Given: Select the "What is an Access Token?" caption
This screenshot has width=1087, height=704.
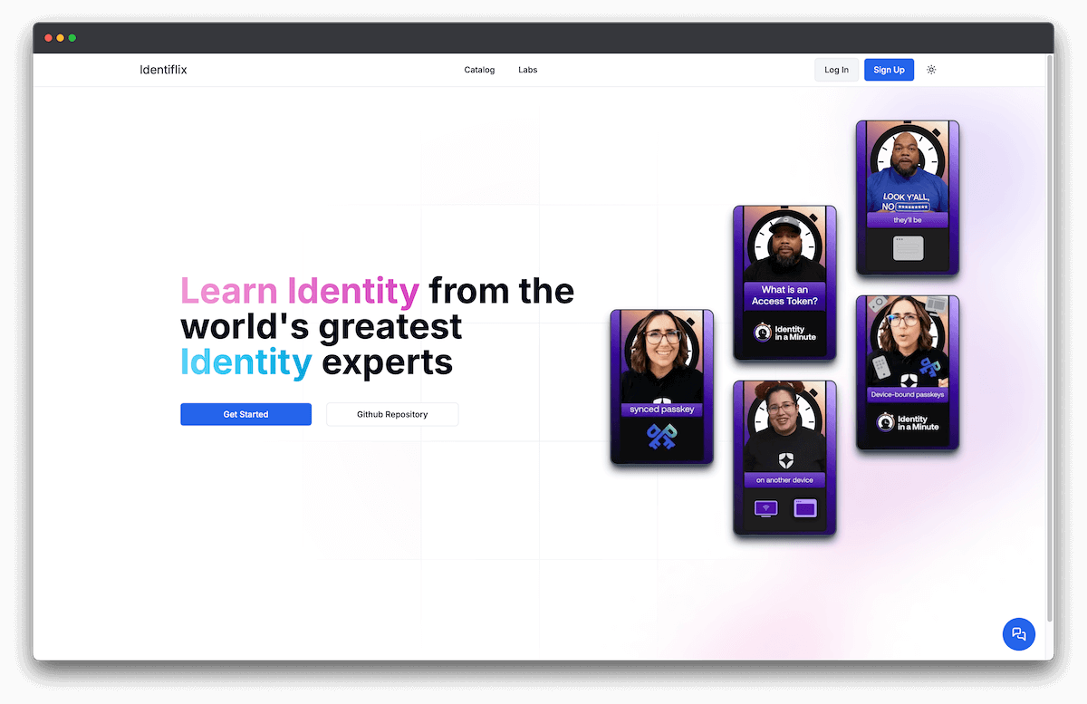Looking at the screenshot, I should tap(784, 295).
